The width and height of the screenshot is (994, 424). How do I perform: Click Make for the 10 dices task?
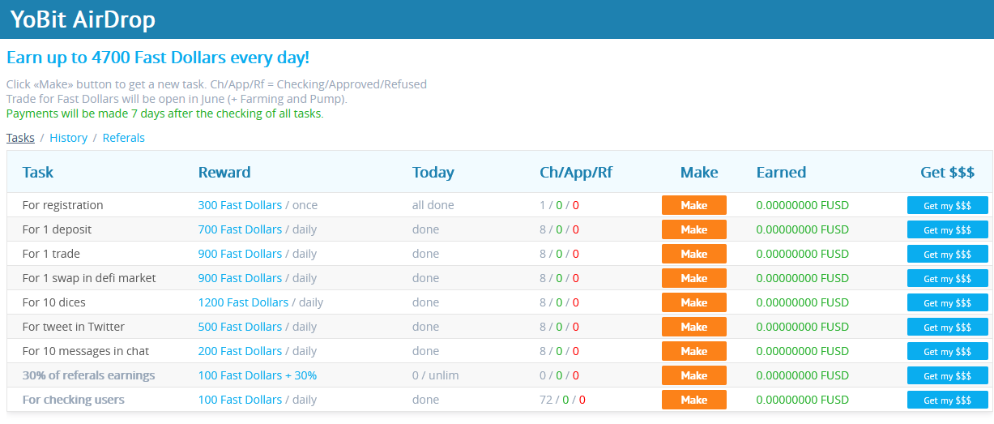694,302
